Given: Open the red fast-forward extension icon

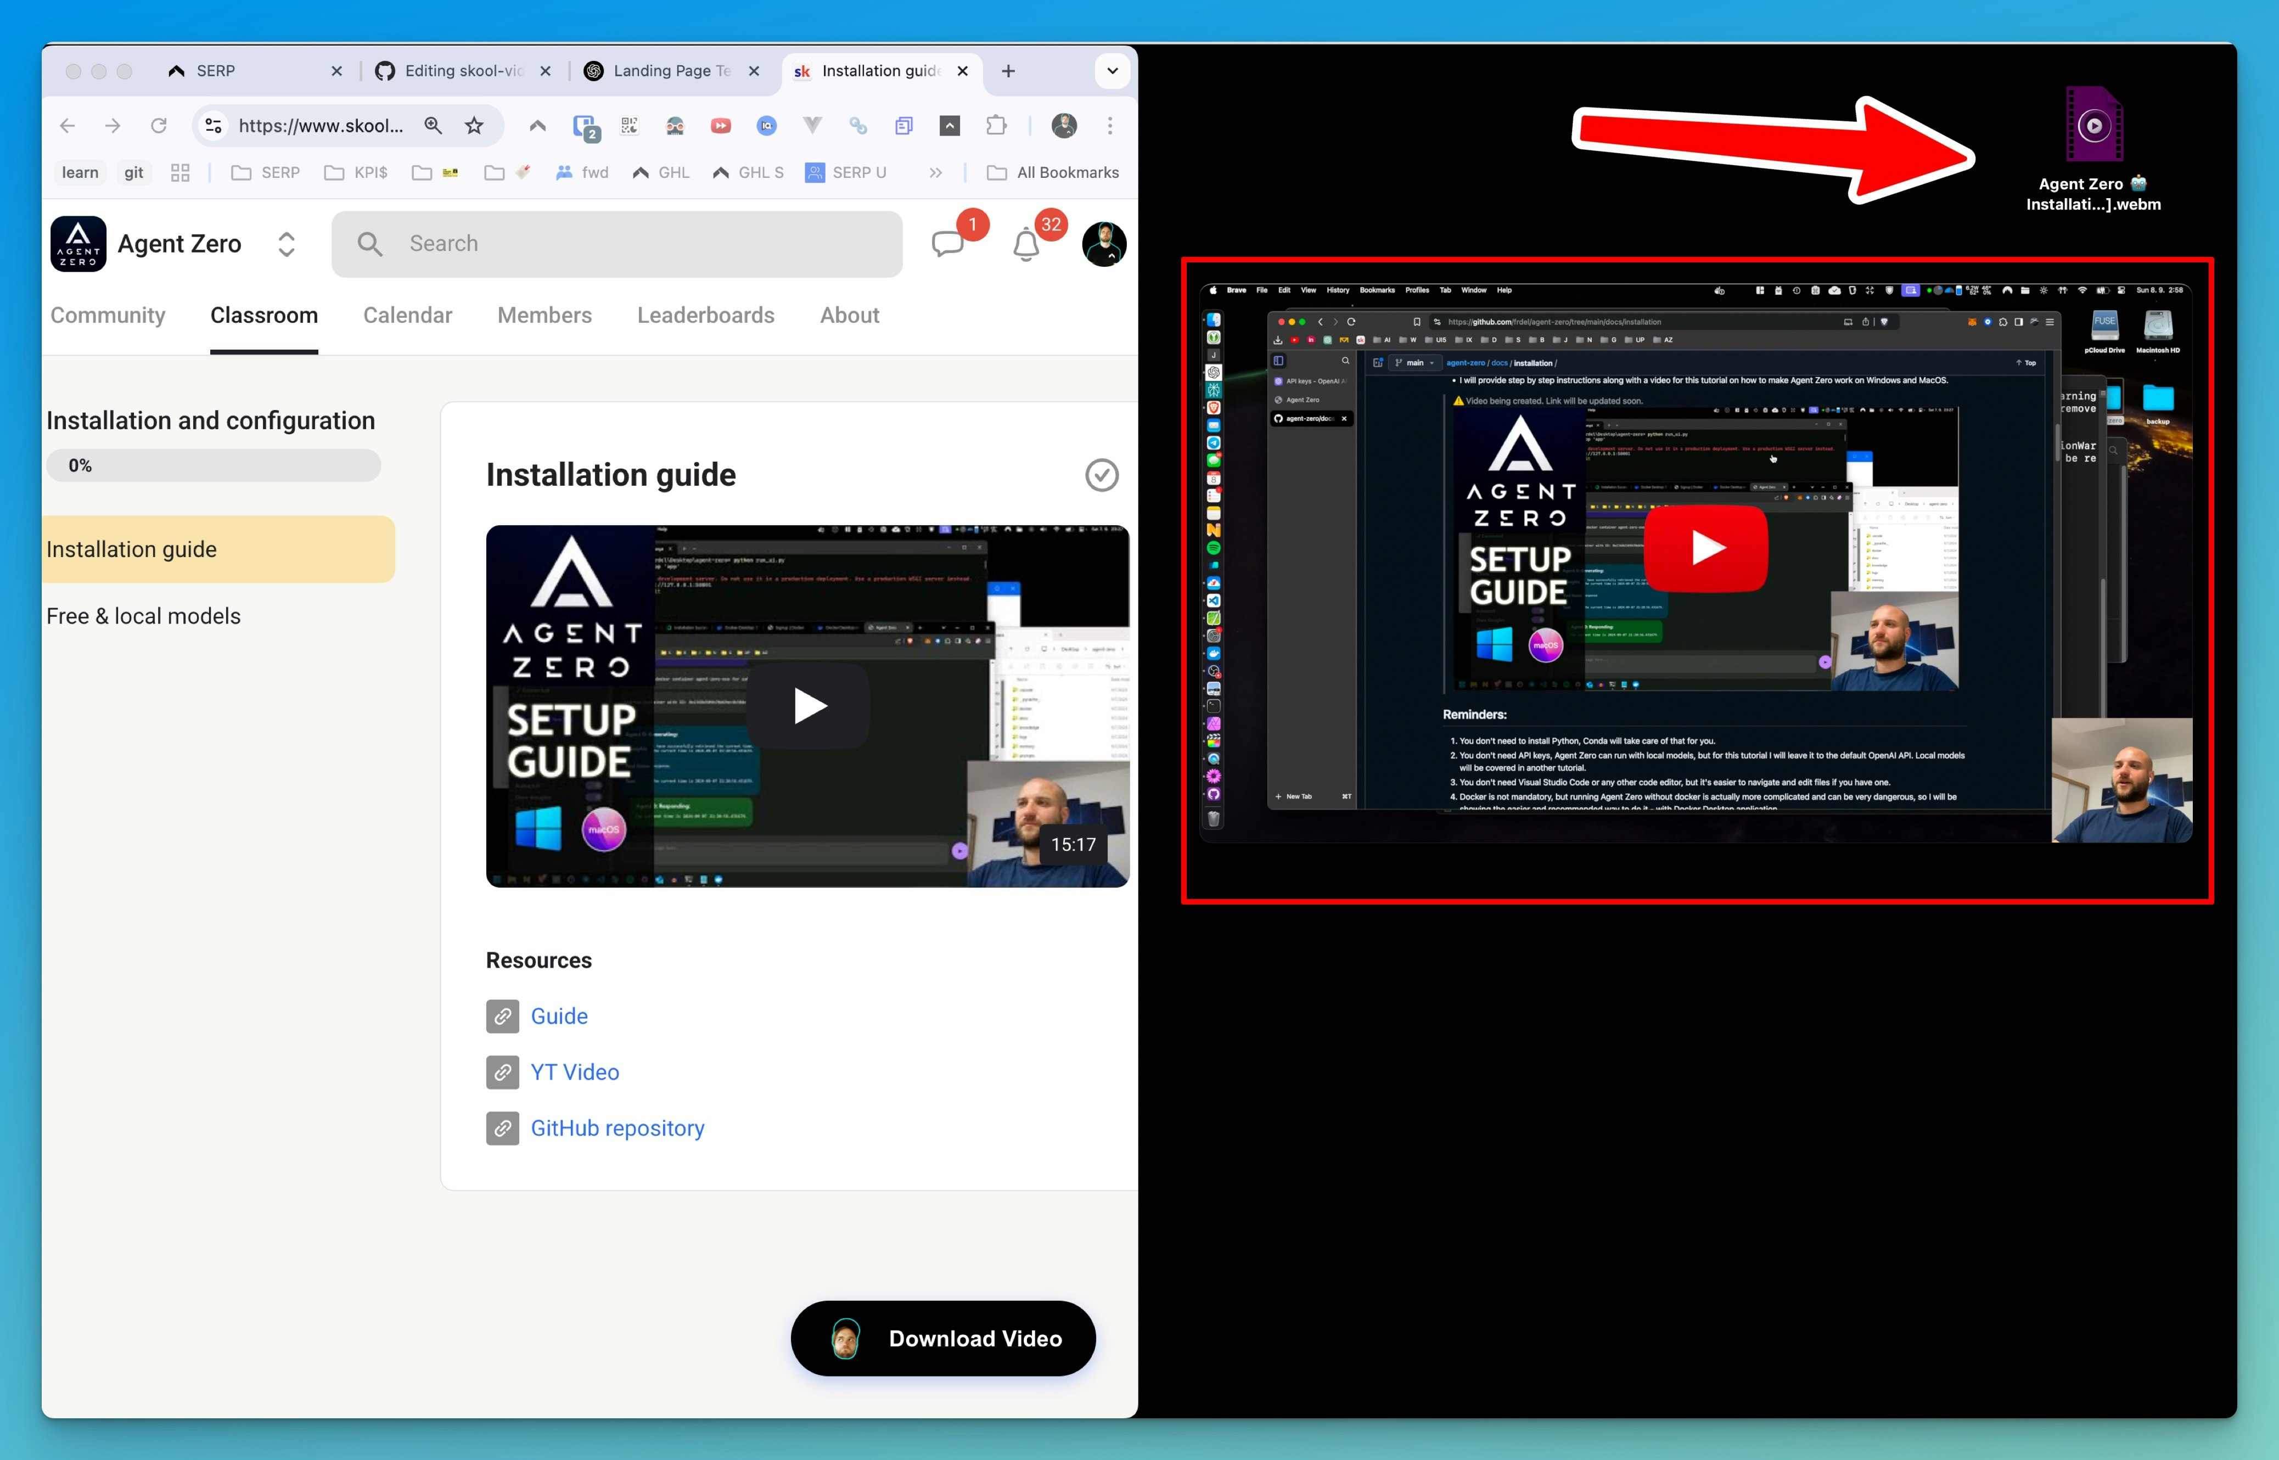Looking at the screenshot, I should (x=721, y=125).
